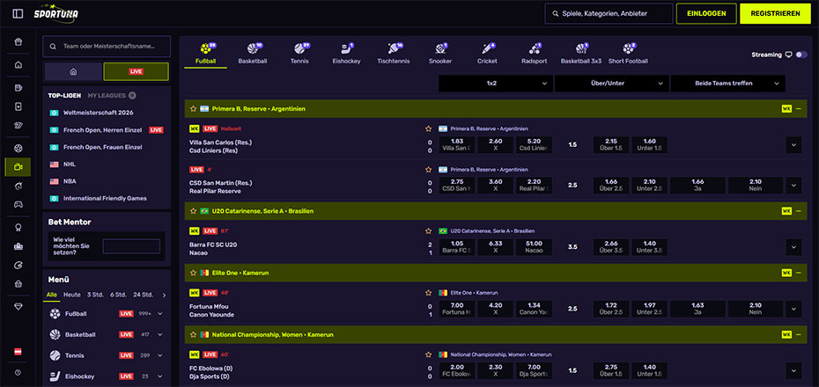Click the Team oder Meisterschaftsname search field
The width and height of the screenshot is (819, 387).
[x=107, y=46]
